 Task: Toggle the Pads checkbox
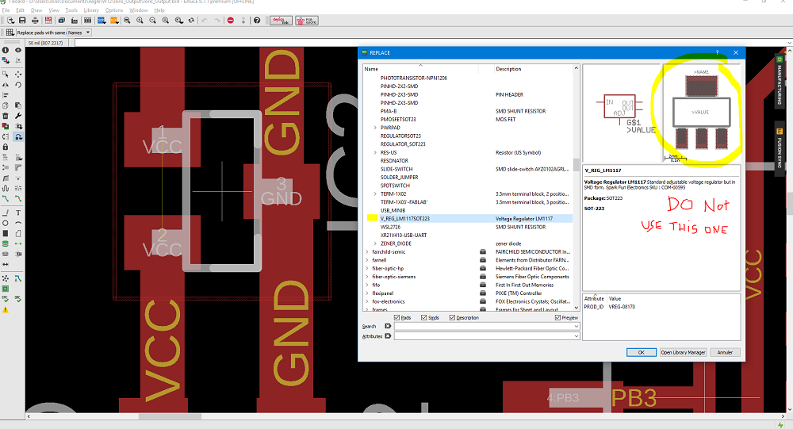click(x=397, y=318)
